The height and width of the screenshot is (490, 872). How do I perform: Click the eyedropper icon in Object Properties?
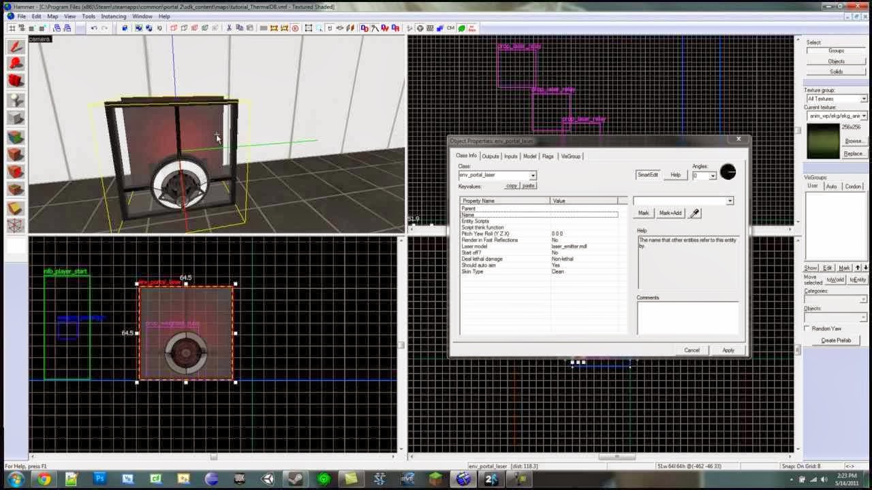tap(694, 213)
